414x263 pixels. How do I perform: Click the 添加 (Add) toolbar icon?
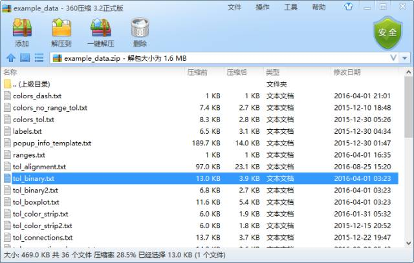[x=22, y=28]
